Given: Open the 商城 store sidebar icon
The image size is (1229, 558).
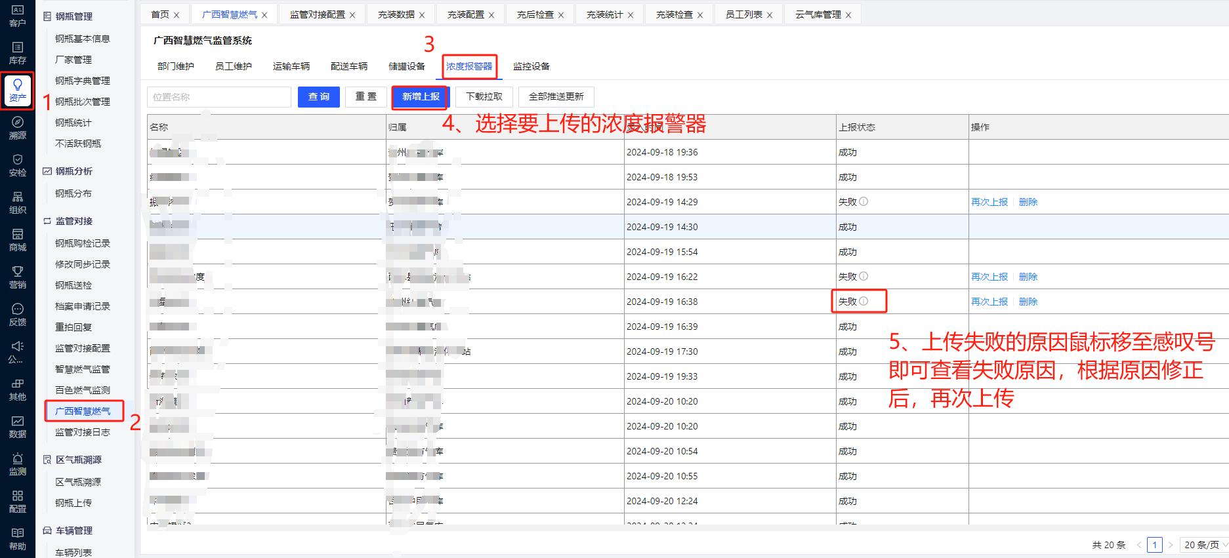Looking at the screenshot, I should 18,240.
